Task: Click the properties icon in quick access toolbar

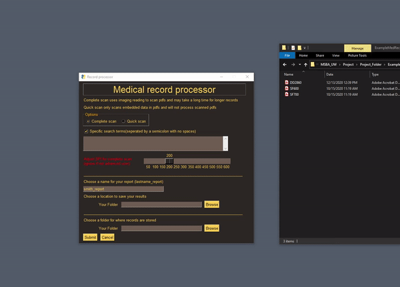Action: point(293,48)
